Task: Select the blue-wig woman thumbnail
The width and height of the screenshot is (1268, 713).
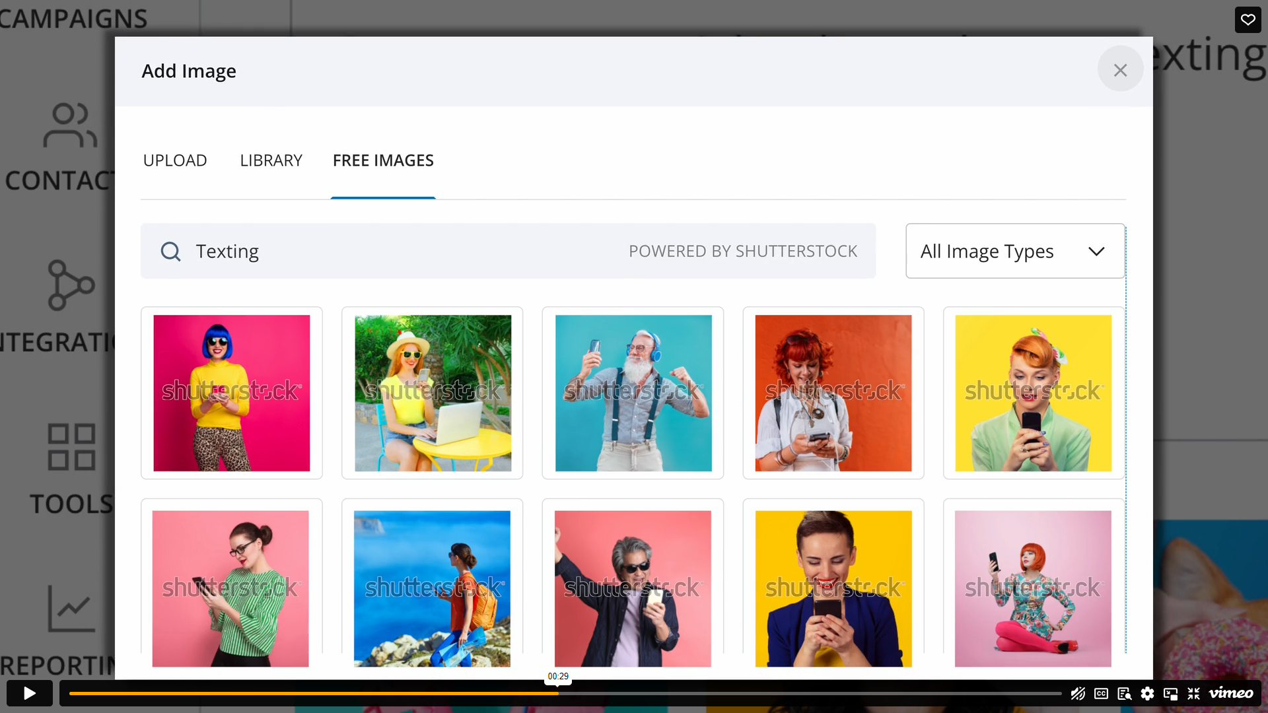Action: tap(232, 393)
